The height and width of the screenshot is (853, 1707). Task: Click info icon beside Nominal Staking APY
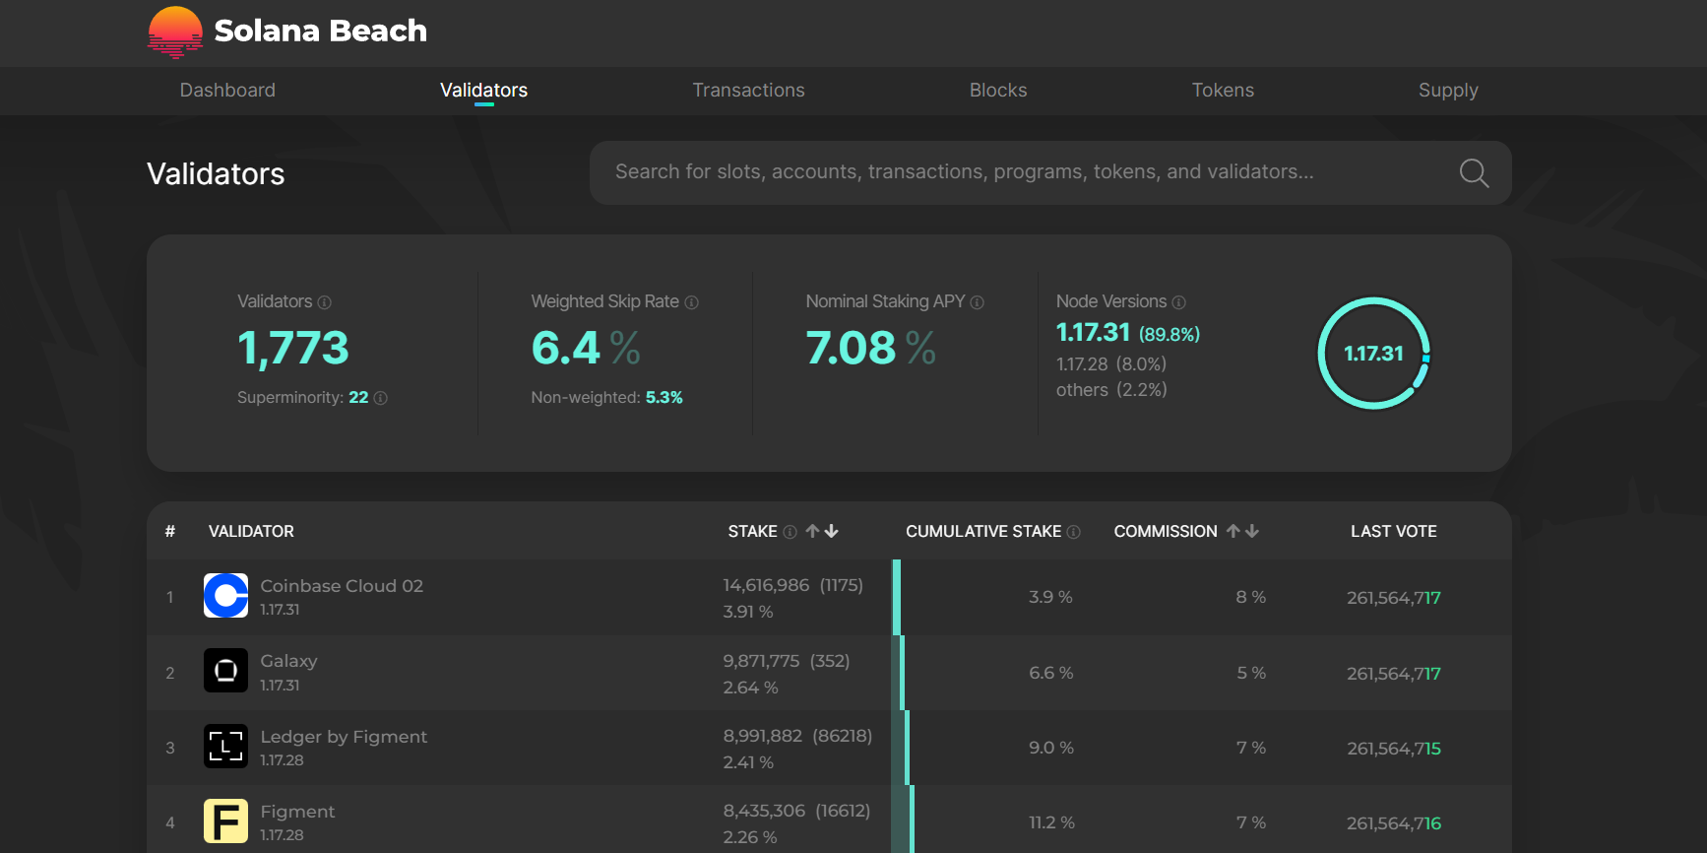point(978,302)
